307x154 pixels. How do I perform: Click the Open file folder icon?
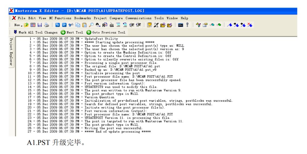tap(26, 25)
